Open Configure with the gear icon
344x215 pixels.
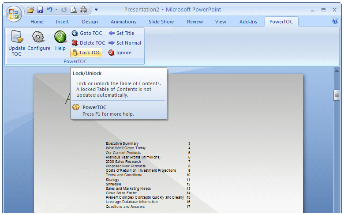click(39, 41)
